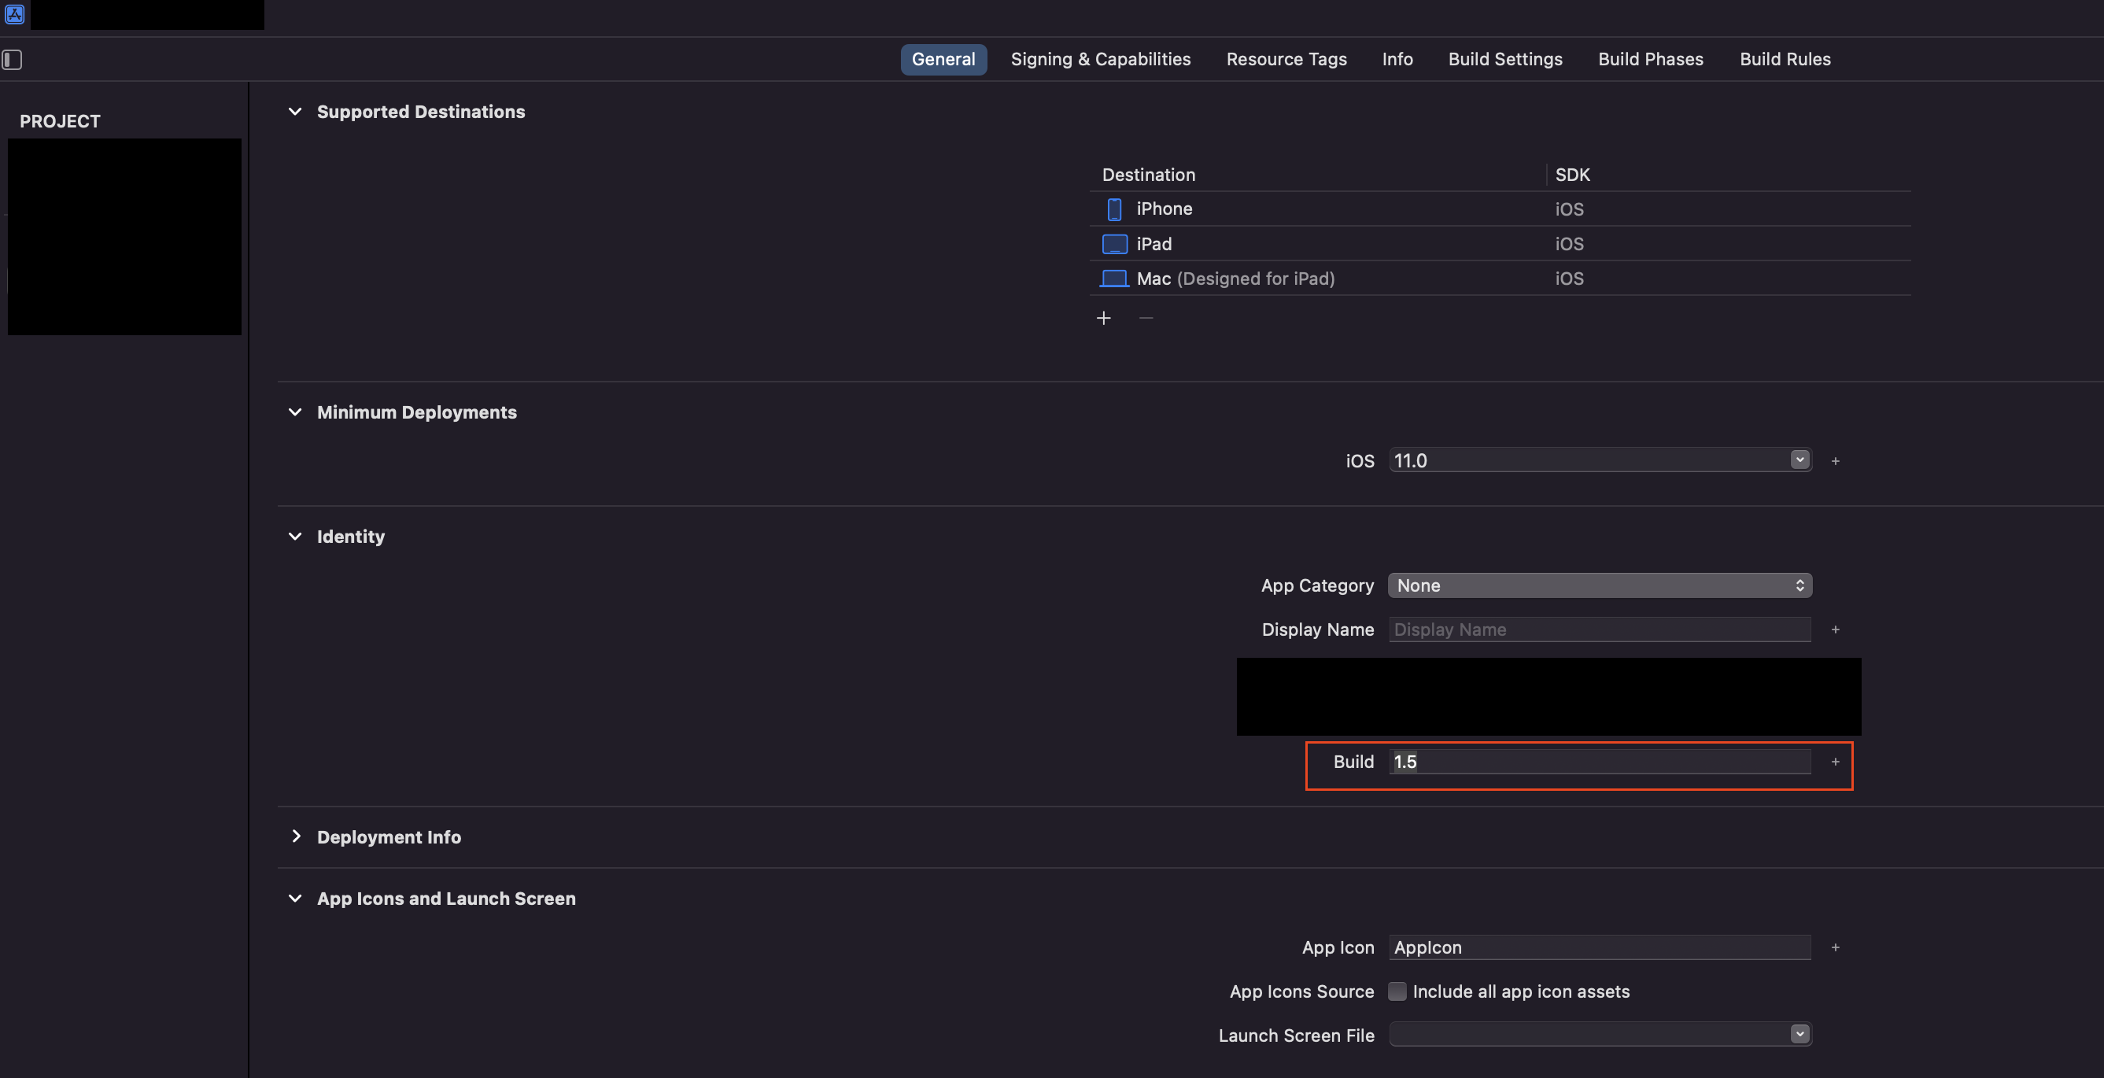Click the Xcode project icon at top left
Screen dimensions: 2104x1078
15,14
